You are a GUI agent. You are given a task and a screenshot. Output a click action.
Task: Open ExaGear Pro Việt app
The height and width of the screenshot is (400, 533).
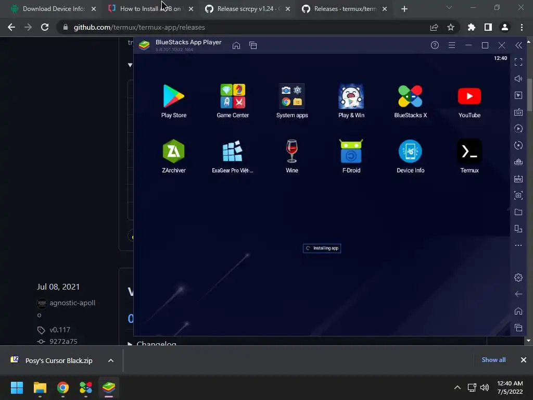click(x=233, y=156)
